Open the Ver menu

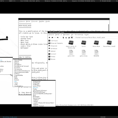72,35
